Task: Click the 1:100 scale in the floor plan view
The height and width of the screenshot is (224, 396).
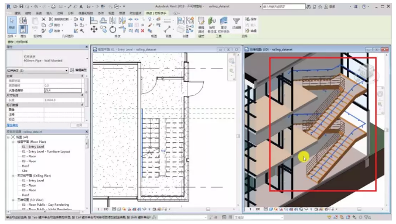Action: 103,209
